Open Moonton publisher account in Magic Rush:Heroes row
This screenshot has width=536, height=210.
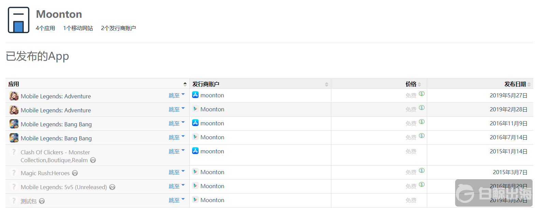point(212,172)
